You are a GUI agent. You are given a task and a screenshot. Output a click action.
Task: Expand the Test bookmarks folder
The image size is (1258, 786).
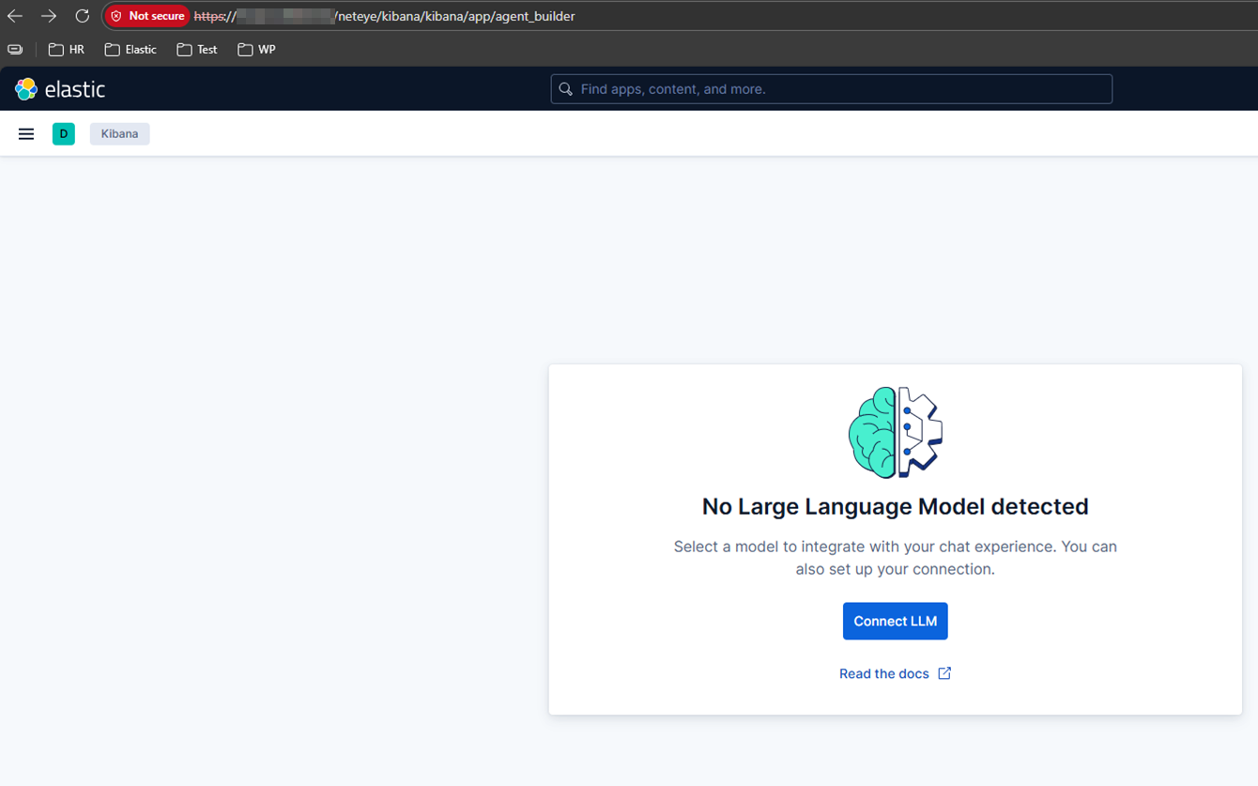pos(197,50)
